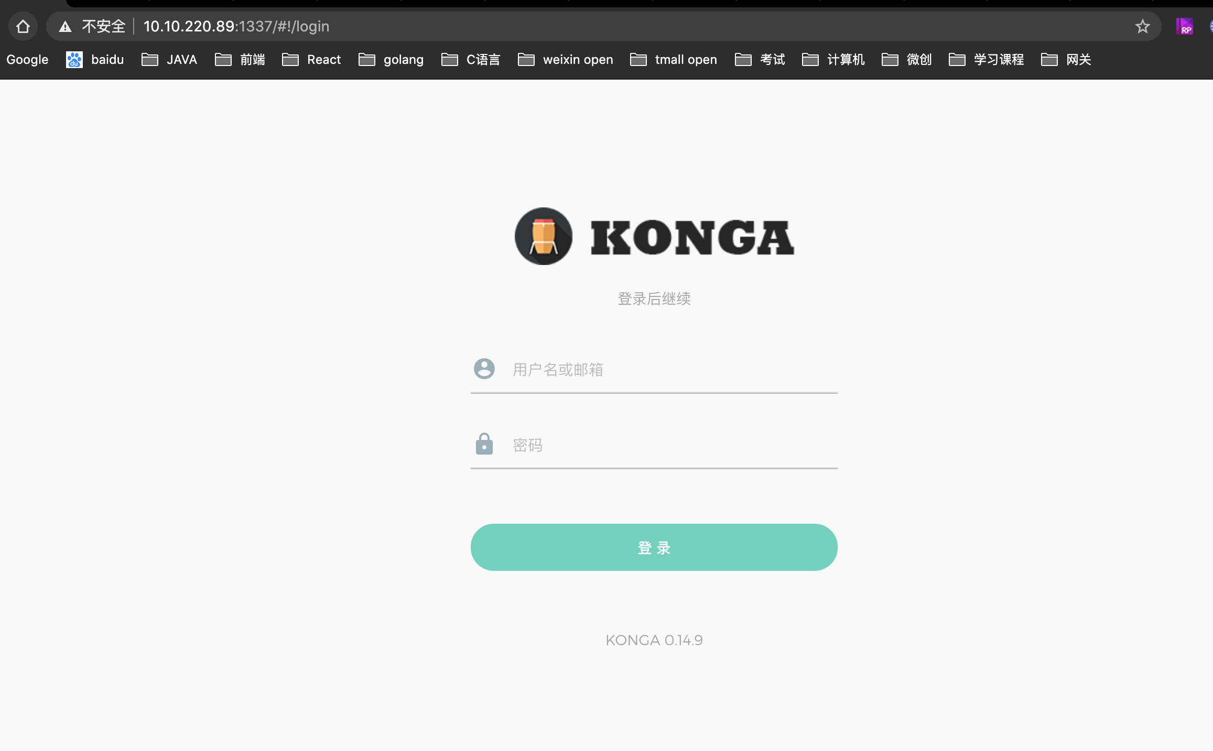This screenshot has width=1213, height=751.
Task: Open the 考试 bookmarks folder
Action: click(760, 60)
